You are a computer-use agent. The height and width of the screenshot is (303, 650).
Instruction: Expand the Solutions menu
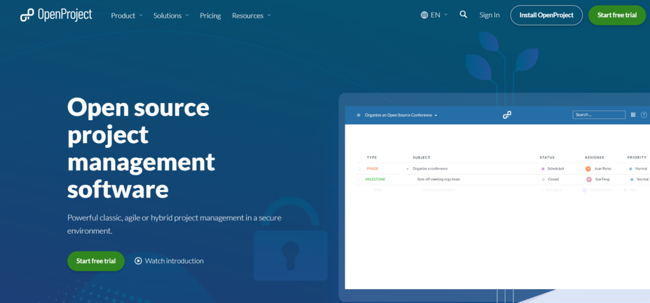[171, 16]
